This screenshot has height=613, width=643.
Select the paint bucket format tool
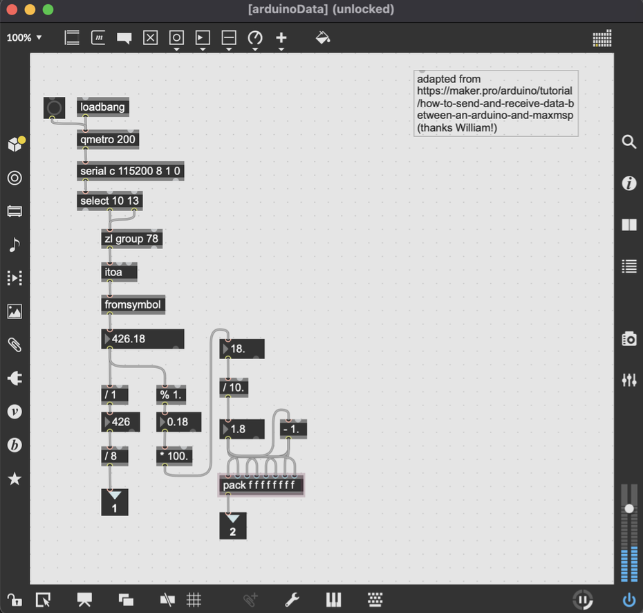(323, 38)
